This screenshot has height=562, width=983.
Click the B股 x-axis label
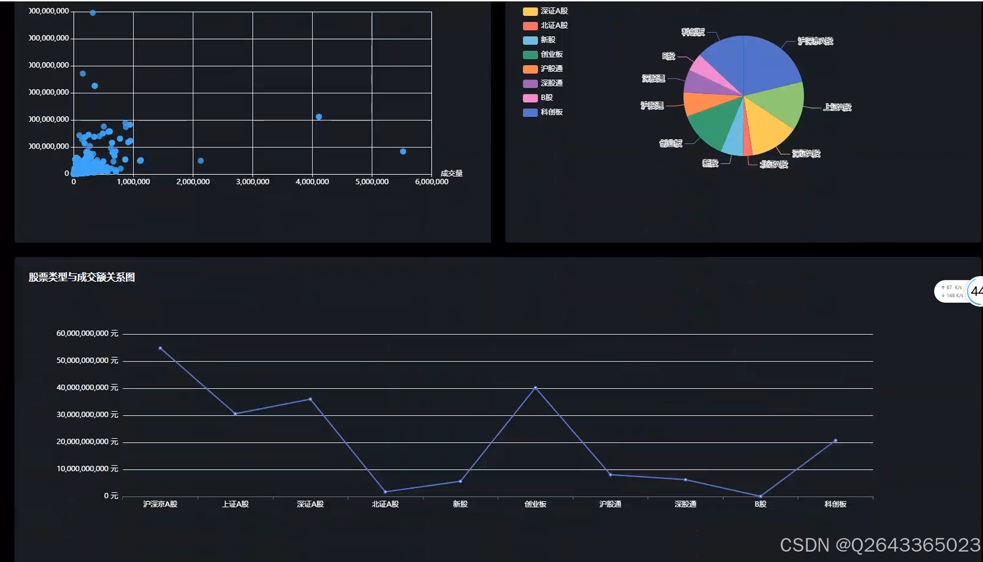coord(761,504)
